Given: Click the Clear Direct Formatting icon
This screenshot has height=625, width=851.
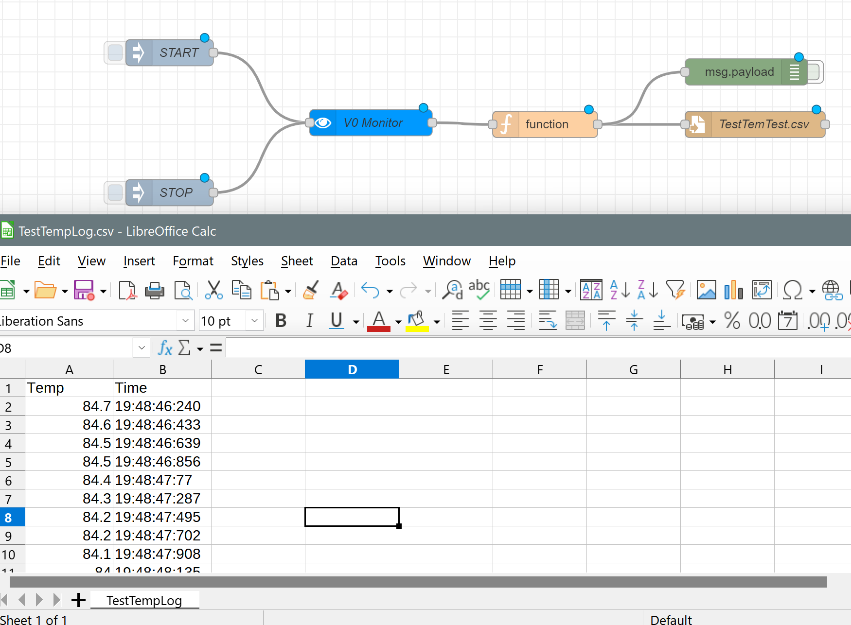Looking at the screenshot, I should 339,291.
